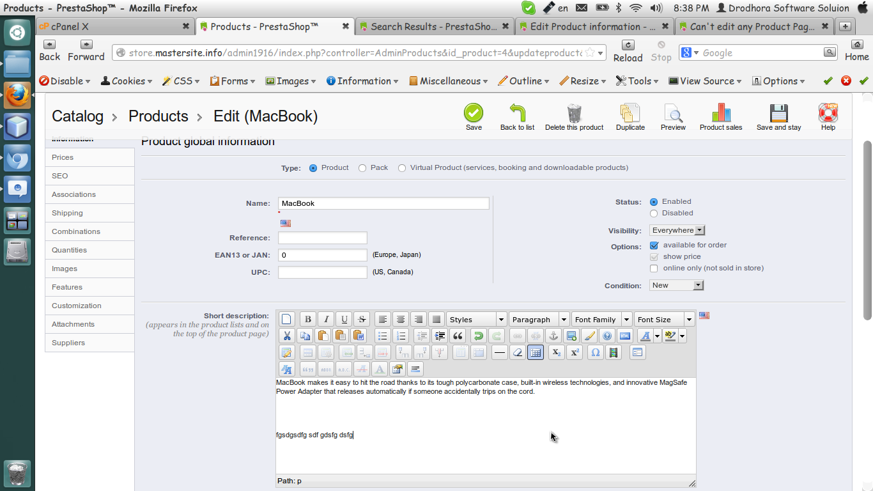Click the superscript icon
873x491 pixels.
pos(575,352)
